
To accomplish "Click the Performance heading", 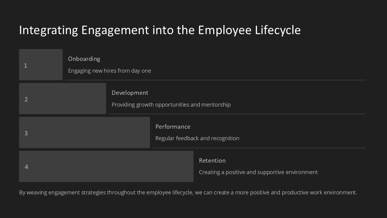I will pyautogui.click(x=173, y=127).
